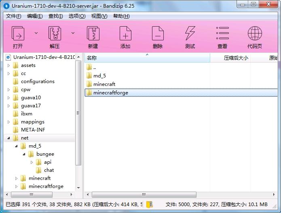The height and width of the screenshot is (213, 281).
Task: Sort by 压缩后大小 column header
Action: click(230, 58)
